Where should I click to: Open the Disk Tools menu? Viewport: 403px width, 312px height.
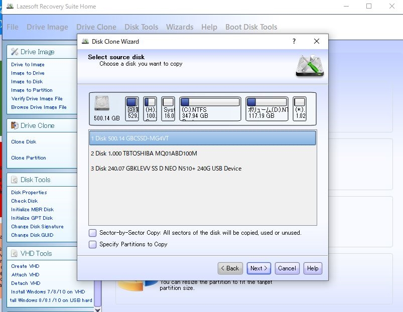point(142,27)
